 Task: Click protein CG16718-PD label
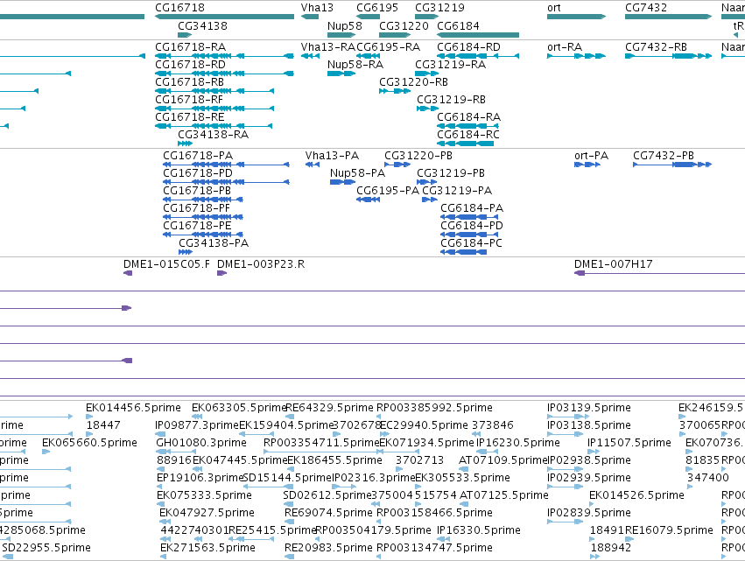pyautogui.click(x=198, y=173)
